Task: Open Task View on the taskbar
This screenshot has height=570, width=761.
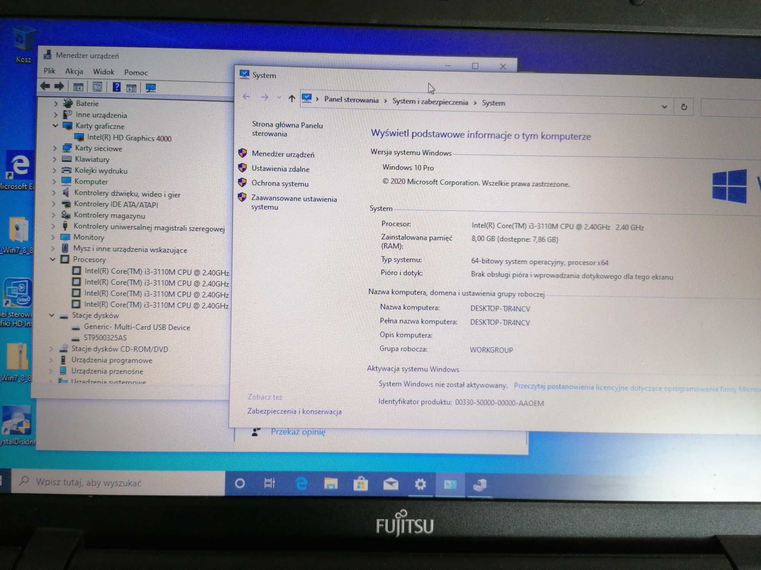Action: (x=269, y=483)
